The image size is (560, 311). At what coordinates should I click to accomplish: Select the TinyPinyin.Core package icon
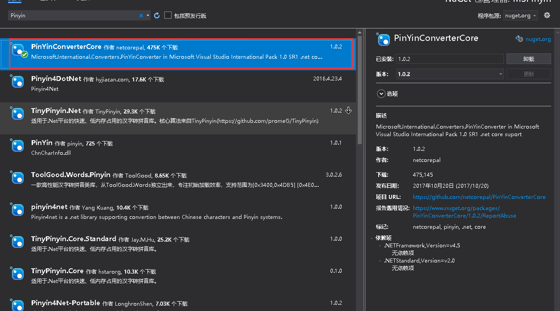click(17, 274)
